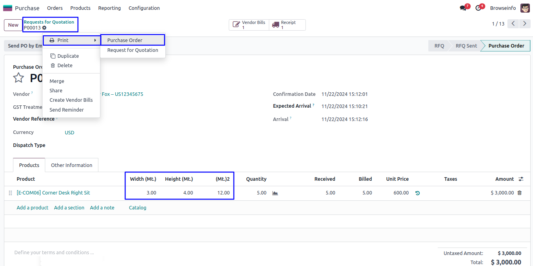The height and width of the screenshot is (266, 533).
Task: Click the forecast chart icon beside quantity
Action: pyautogui.click(x=275, y=193)
